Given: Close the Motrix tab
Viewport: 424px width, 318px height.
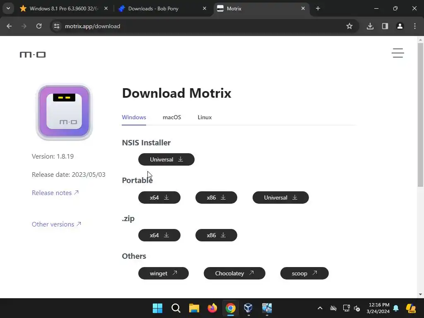Looking at the screenshot, I should pos(303,9).
